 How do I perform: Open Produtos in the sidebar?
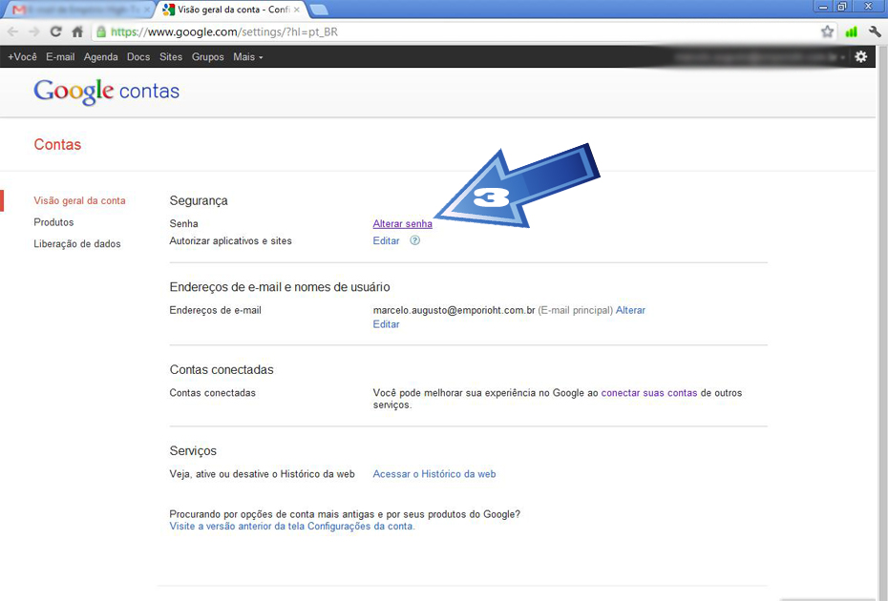click(53, 222)
